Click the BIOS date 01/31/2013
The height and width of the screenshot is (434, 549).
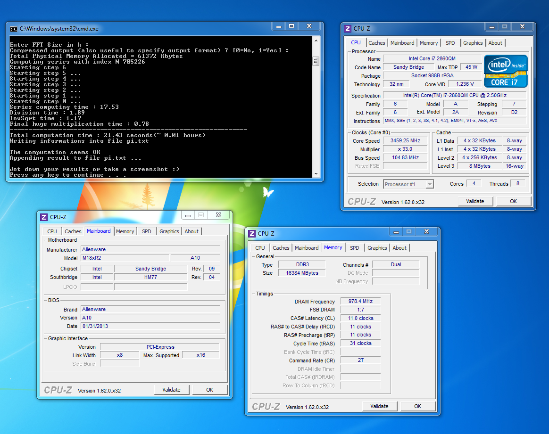point(150,326)
